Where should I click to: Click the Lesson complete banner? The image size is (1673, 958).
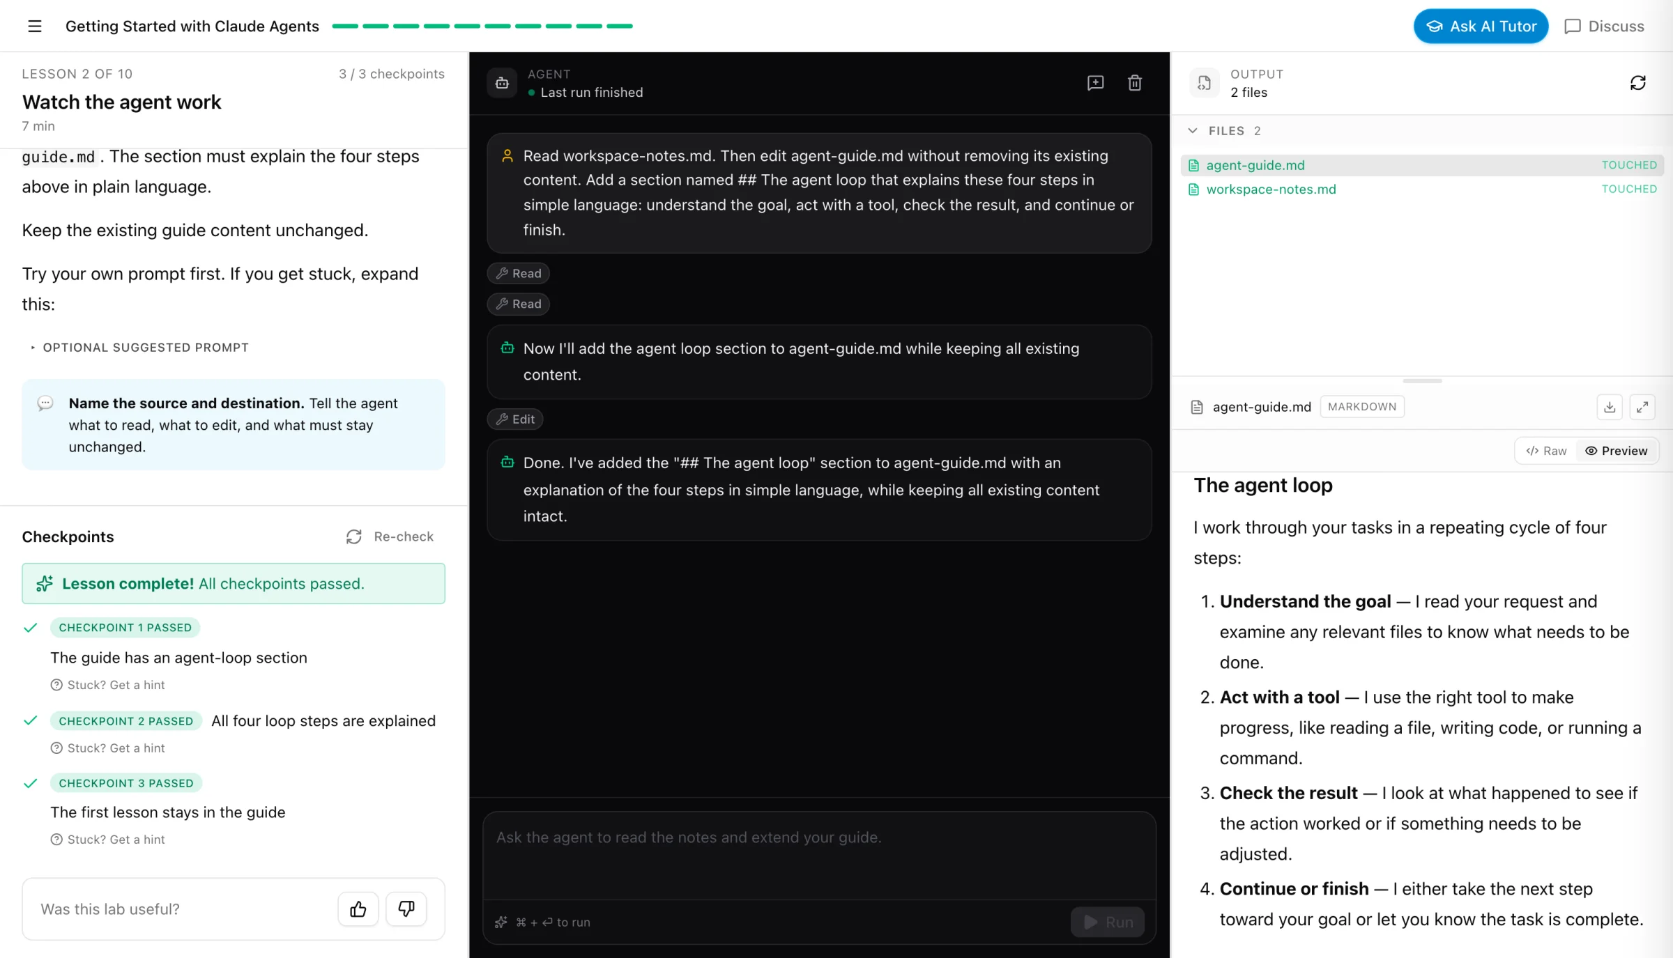[x=234, y=583]
